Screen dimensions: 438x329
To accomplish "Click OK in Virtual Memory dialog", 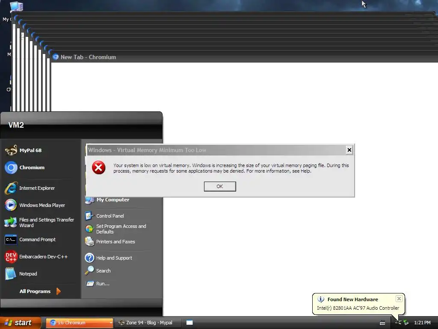I will click(x=220, y=186).
